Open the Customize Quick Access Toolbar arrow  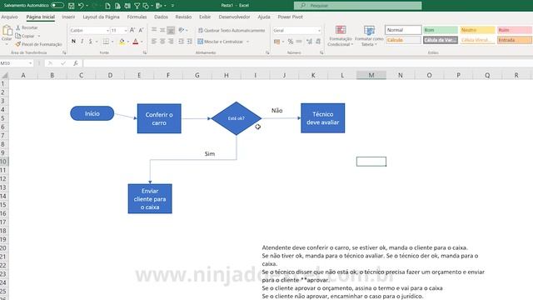pyautogui.click(x=172, y=6)
